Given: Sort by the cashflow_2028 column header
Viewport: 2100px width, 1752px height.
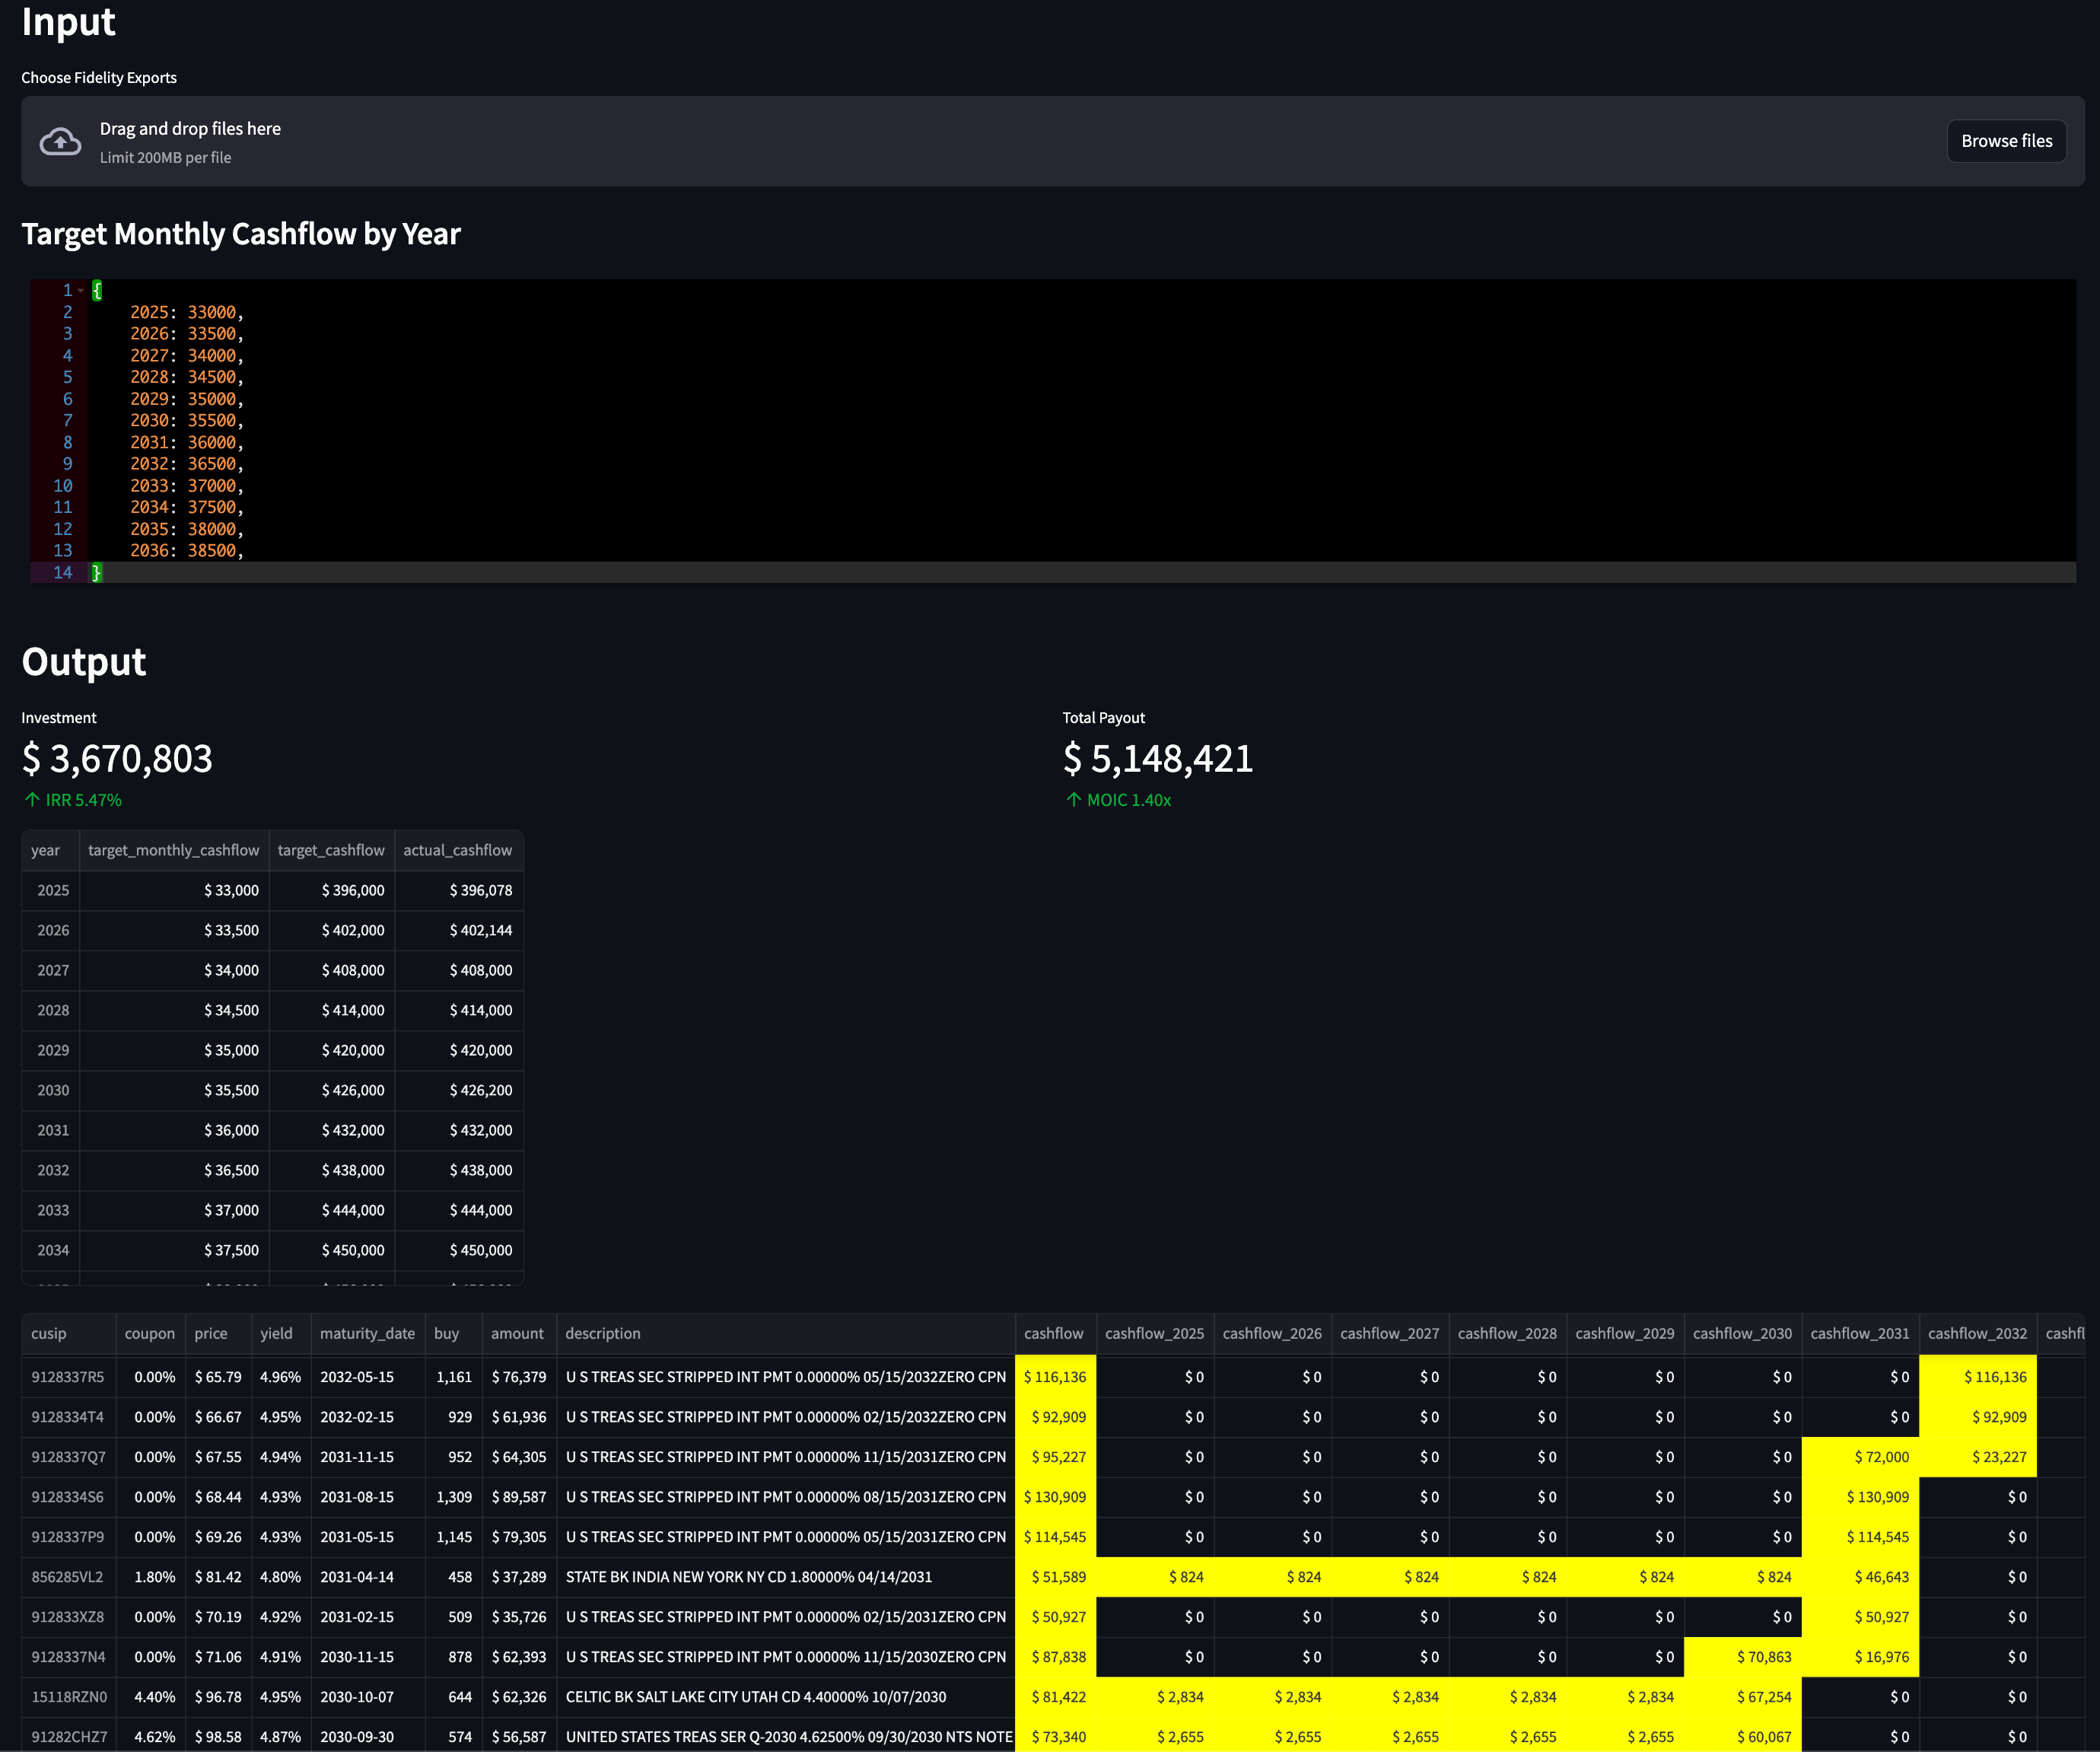Looking at the screenshot, I should point(1508,1333).
